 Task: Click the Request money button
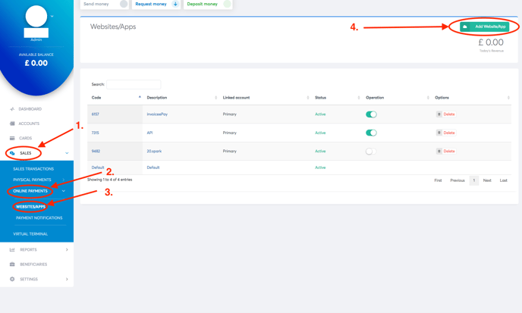pyautogui.click(x=156, y=4)
